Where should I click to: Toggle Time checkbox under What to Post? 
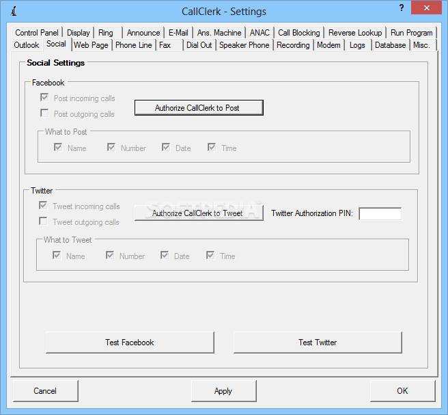click(212, 147)
